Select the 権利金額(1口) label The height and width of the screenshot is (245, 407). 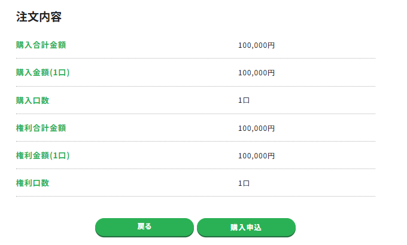click(43, 155)
